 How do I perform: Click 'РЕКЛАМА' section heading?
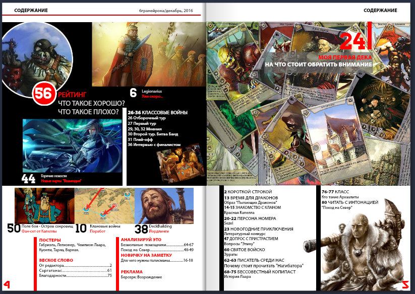[x=132, y=272]
